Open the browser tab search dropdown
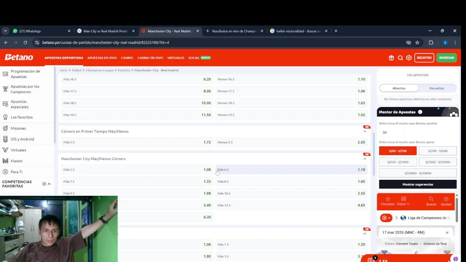This screenshot has height=262, width=466. coord(5,31)
